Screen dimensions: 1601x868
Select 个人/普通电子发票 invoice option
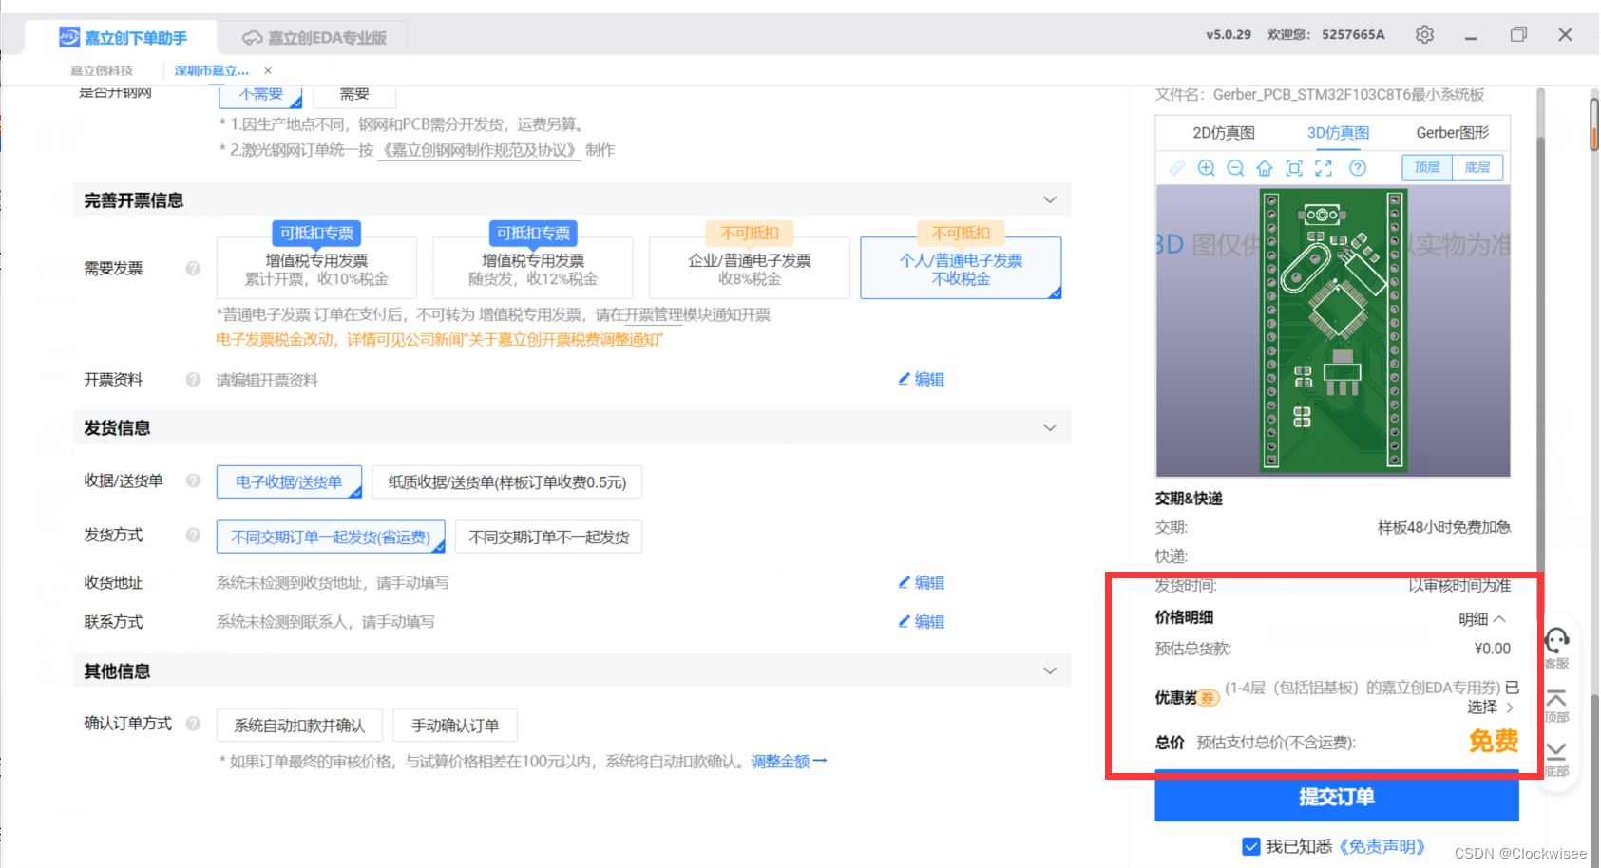(961, 269)
